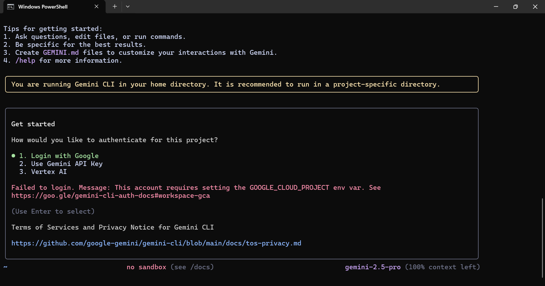Click the terminal vertical scrollbar
545x286 pixels.
[x=542, y=238]
